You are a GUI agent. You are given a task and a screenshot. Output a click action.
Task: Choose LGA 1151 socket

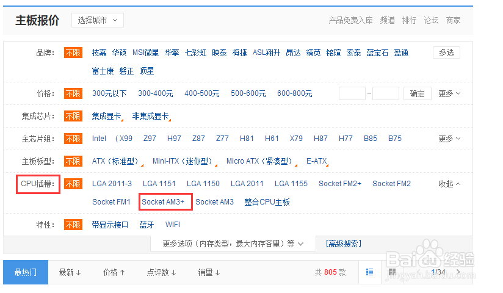159,184
